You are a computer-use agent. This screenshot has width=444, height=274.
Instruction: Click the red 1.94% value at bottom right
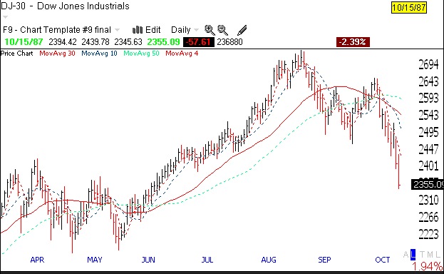click(x=427, y=267)
